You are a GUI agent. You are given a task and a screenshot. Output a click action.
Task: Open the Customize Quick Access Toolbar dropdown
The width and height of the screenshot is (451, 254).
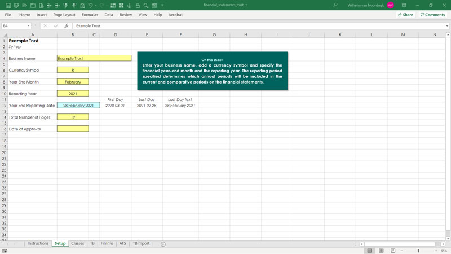[162, 6]
